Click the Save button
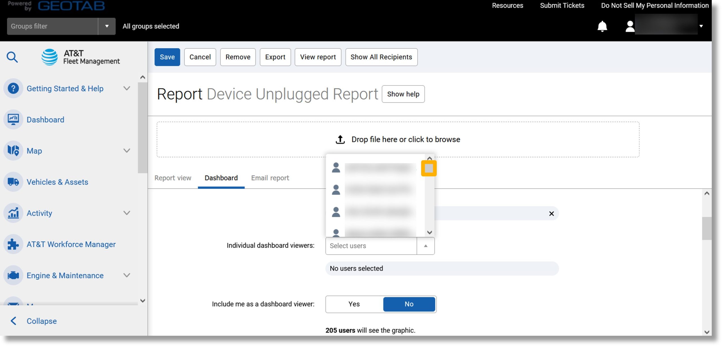 click(167, 57)
